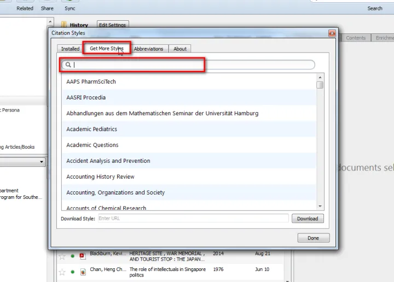This screenshot has width=394, height=282.
Task: Click Share in the main toolbar
Action: pos(47,8)
